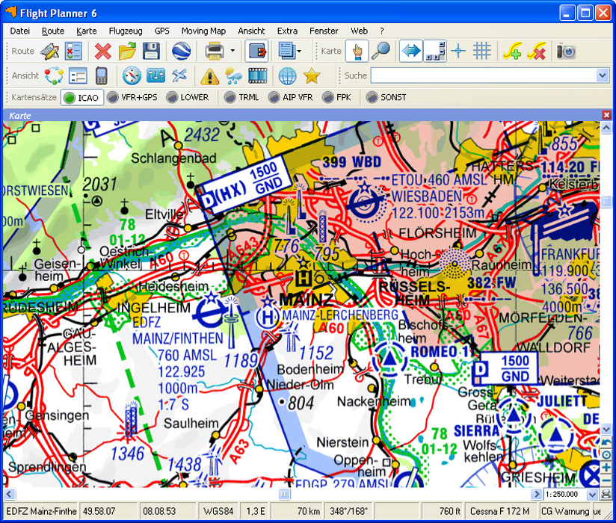Enable the VFR+GPS map set
Screen dimensions: 616x523
132,97
